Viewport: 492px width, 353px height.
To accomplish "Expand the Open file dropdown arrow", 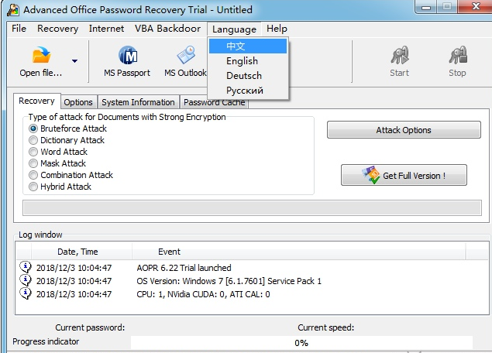I will [74, 61].
